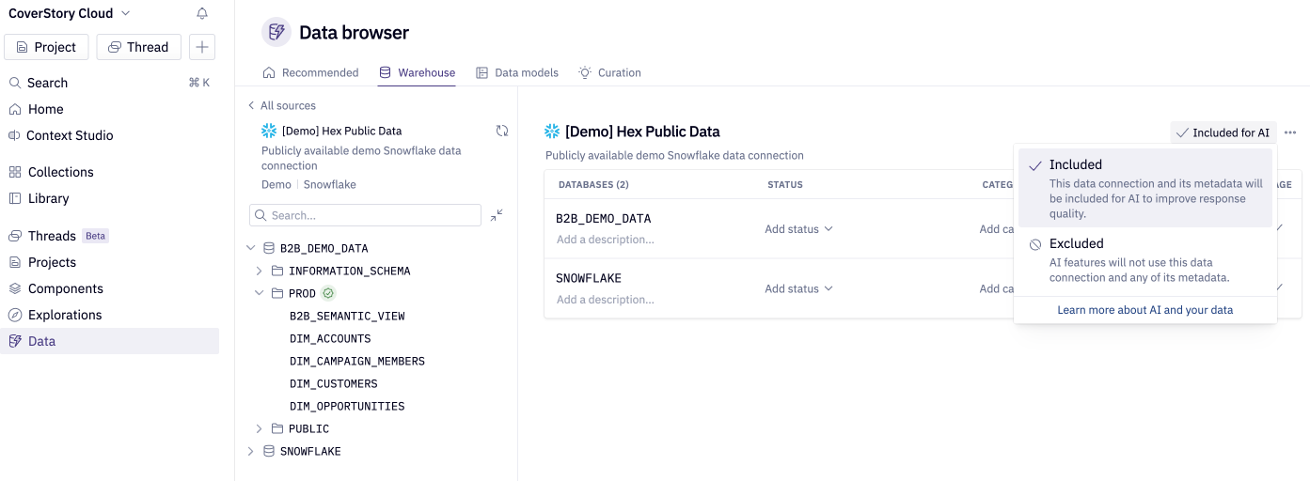Expand the INFORMATION_SCHEMA folder
The height and width of the screenshot is (481, 1310).
[260, 271]
